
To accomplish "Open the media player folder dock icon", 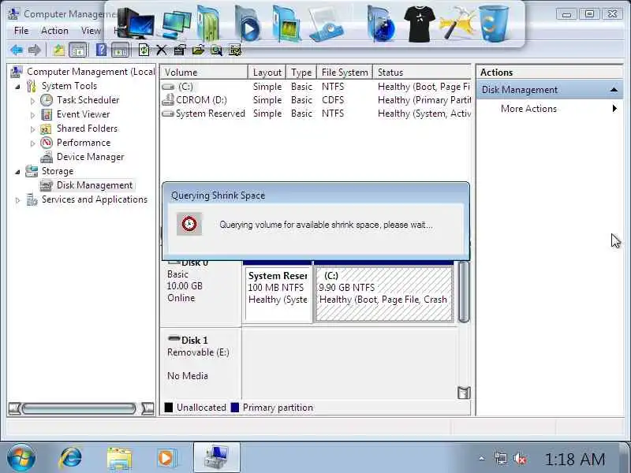I will (247, 24).
